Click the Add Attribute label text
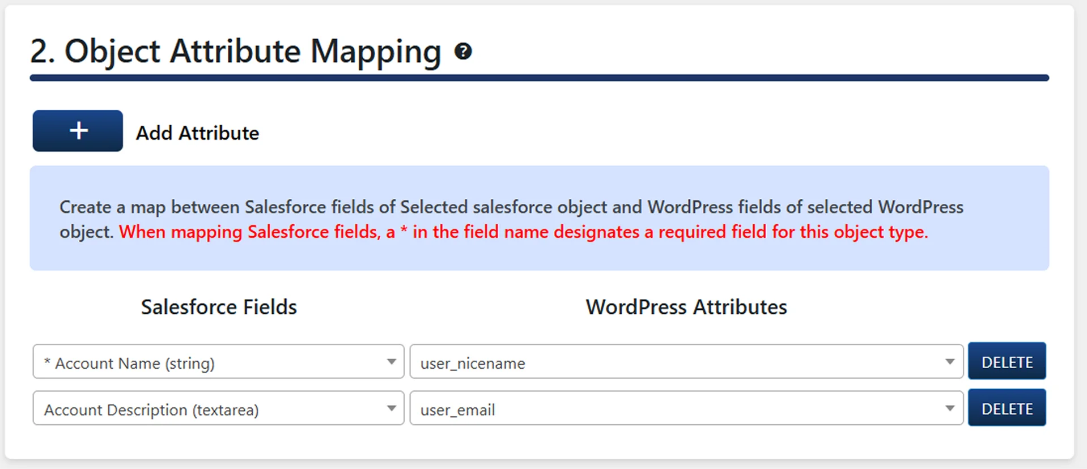This screenshot has height=469, width=1087. pyautogui.click(x=197, y=133)
